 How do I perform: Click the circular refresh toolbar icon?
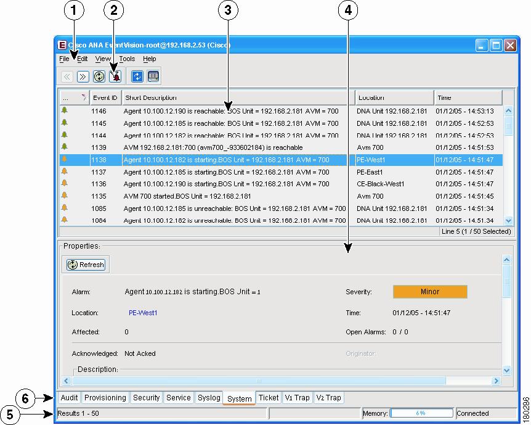tap(99, 76)
